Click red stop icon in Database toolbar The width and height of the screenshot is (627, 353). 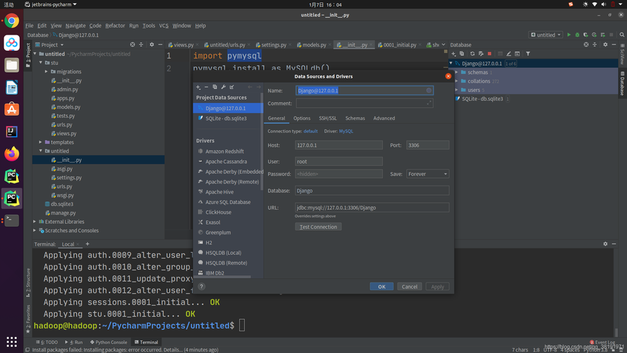[489, 54]
